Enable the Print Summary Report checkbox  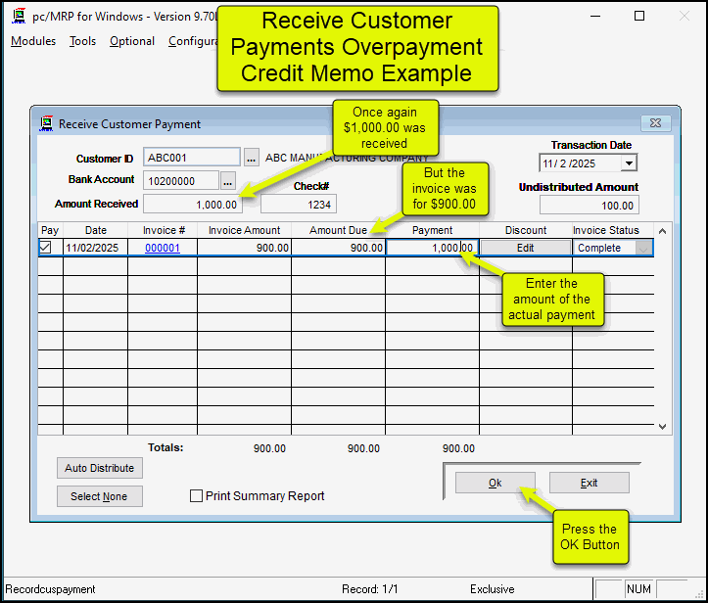pyautogui.click(x=196, y=496)
